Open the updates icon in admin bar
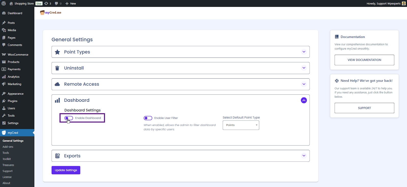The image size is (407, 187). pyautogui.click(x=46, y=4)
